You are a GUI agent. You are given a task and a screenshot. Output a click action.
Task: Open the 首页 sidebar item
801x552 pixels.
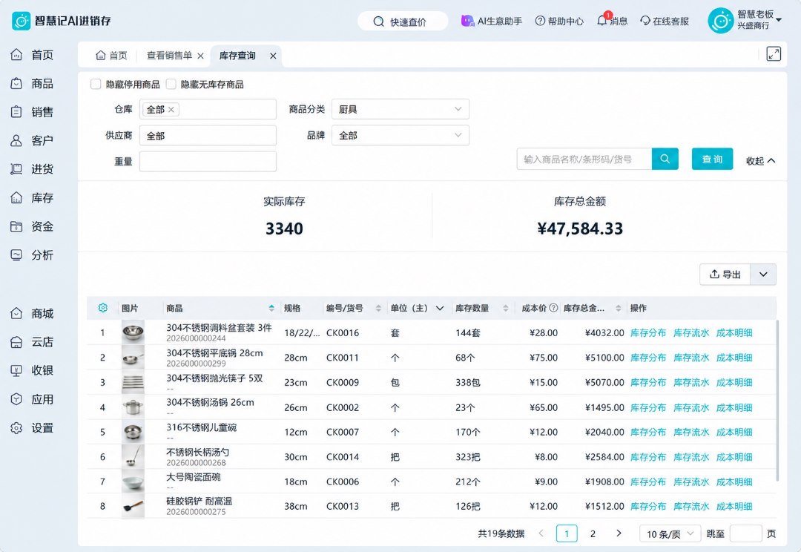click(x=32, y=55)
